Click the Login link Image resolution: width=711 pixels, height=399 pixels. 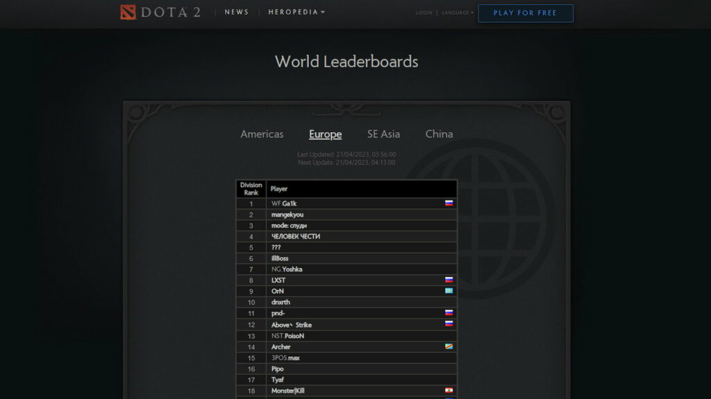click(x=424, y=13)
